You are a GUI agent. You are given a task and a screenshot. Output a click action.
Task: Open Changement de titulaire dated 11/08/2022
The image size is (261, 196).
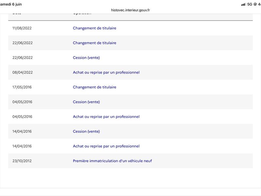(x=95, y=28)
